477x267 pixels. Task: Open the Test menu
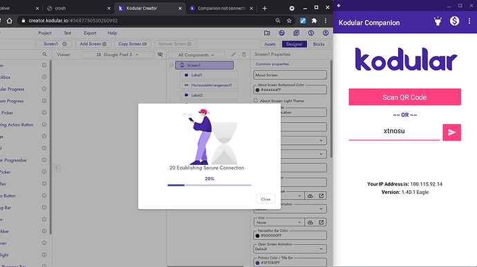coord(68,33)
